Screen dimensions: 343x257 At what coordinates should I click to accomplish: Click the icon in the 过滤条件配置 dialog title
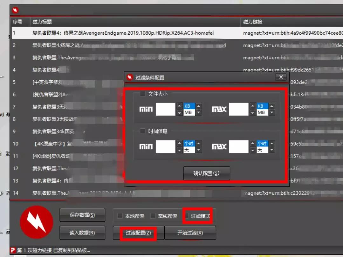pos(130,78)
